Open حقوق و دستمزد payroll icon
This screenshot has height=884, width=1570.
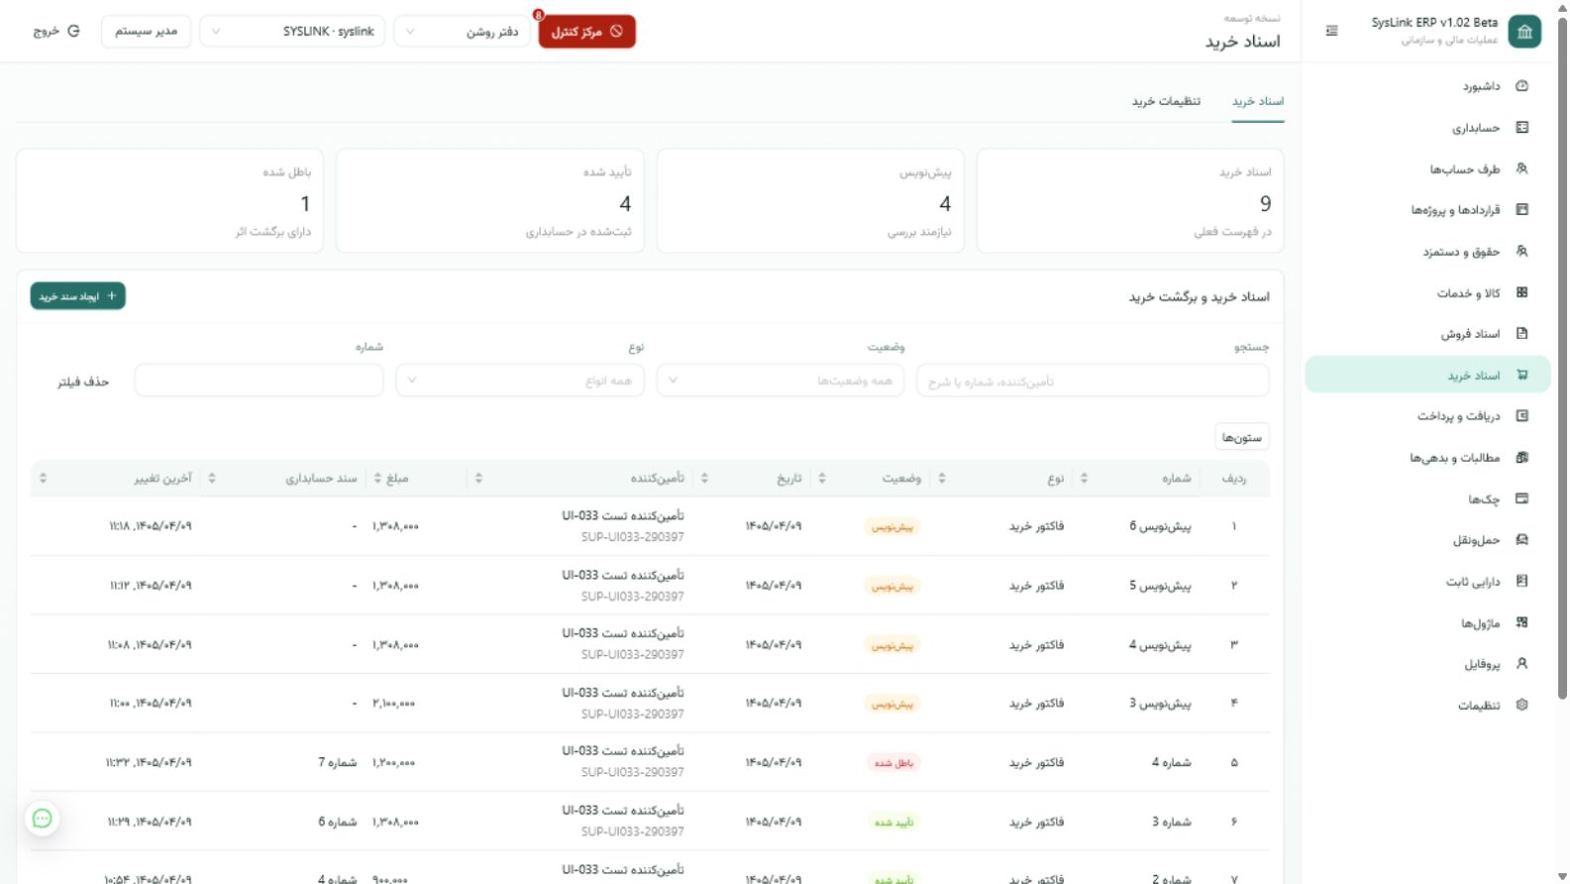(x=1522, y=252)
